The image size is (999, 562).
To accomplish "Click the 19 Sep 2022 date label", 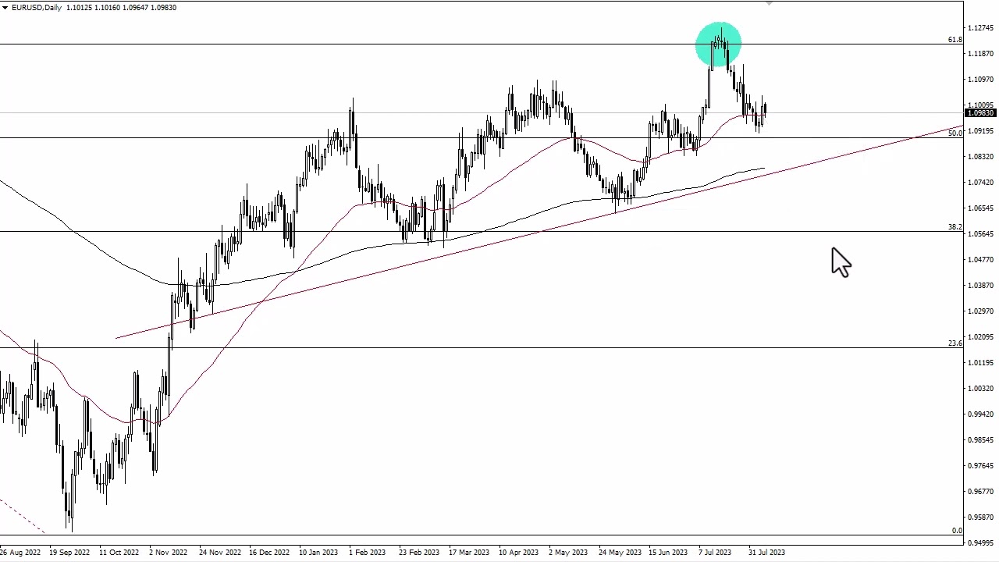I will (69, 553).
